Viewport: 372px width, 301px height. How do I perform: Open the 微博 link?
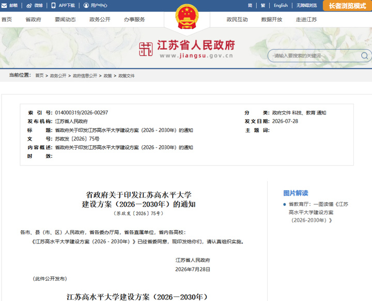coord(38,6)
